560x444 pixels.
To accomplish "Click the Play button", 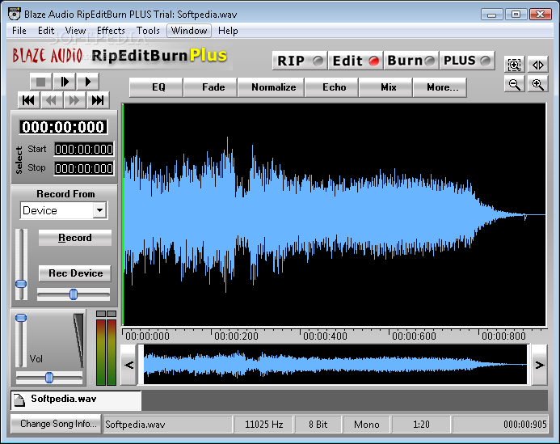I will point(87,82).
